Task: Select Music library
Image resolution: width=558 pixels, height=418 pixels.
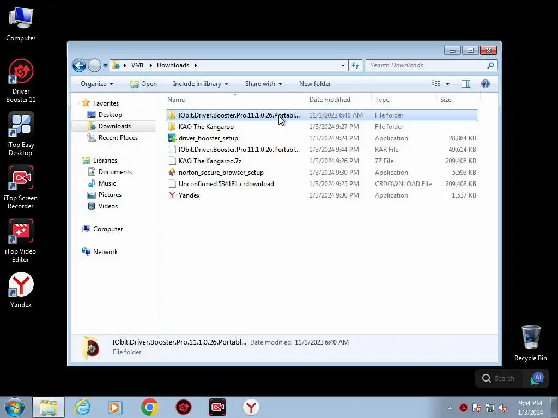Action: (107, 183)
